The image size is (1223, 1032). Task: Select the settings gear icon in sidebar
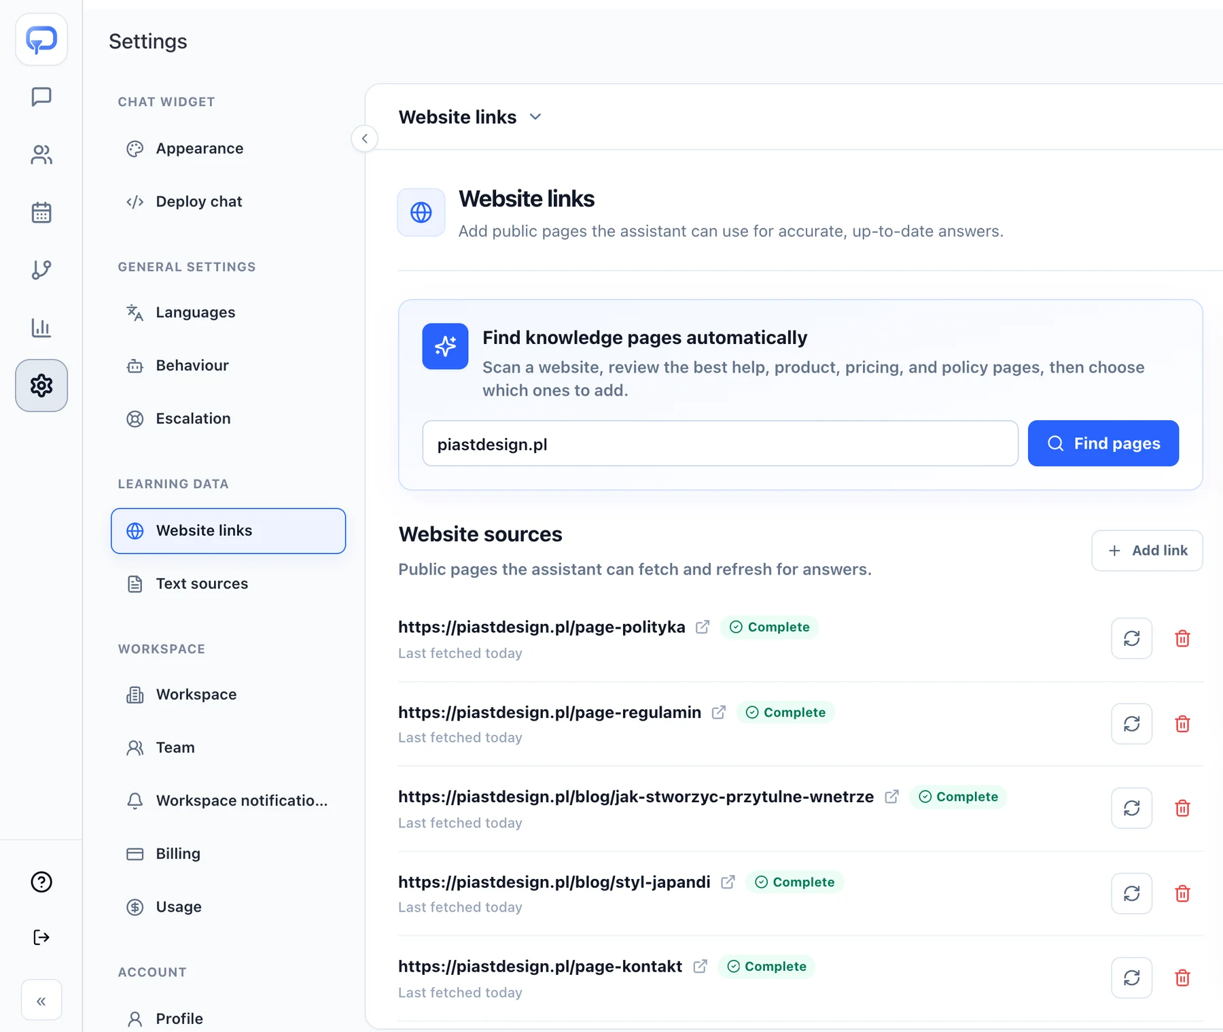[x=41, y=385]
